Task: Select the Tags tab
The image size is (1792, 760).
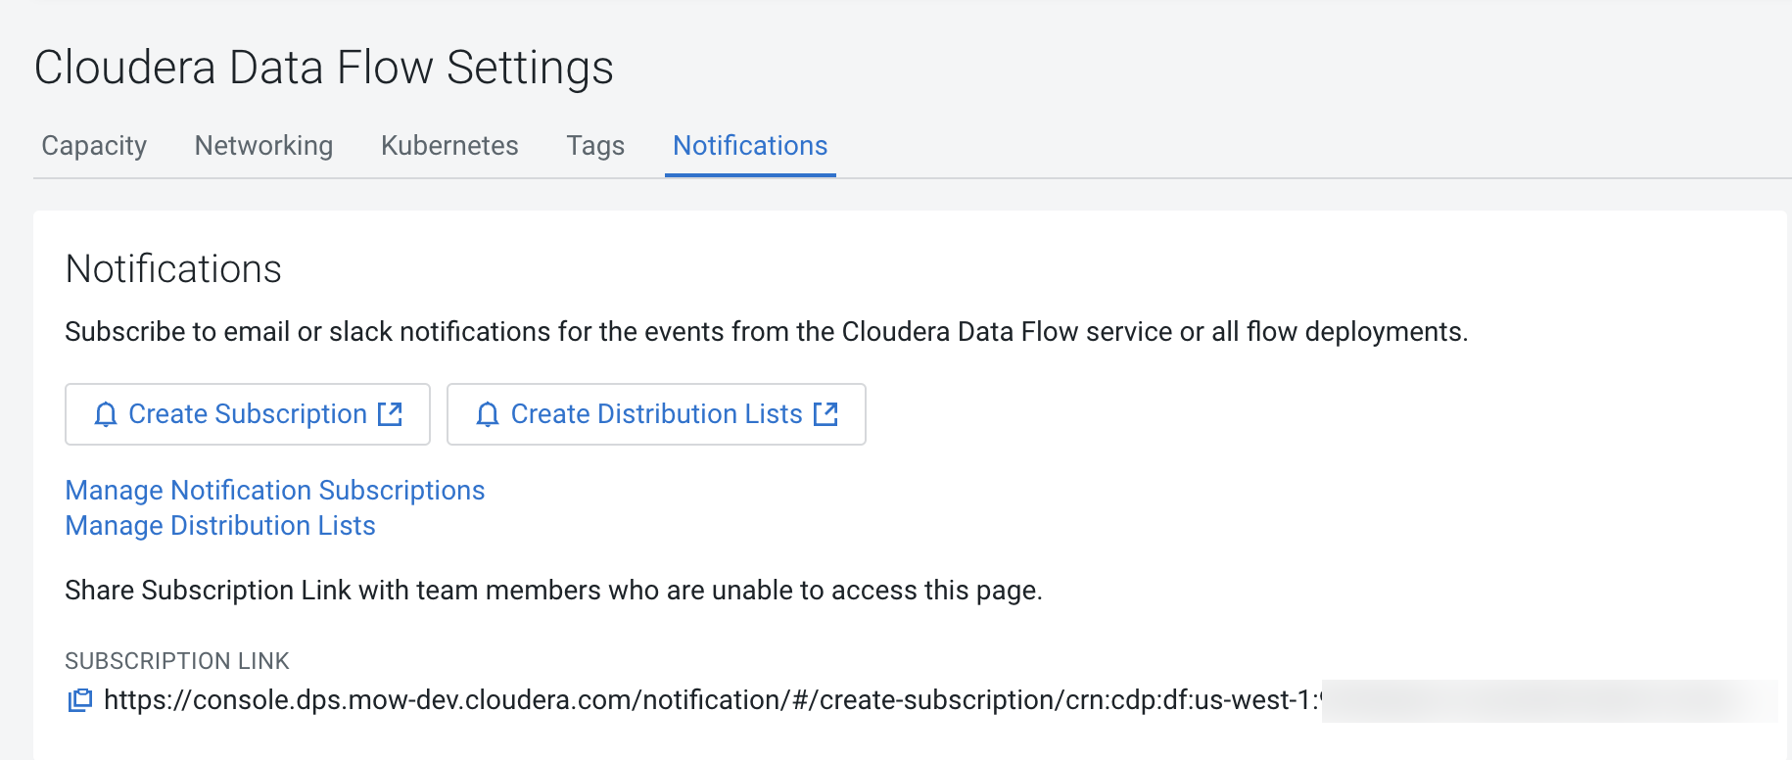Action: pyautogui.click(x=595, y=146)
